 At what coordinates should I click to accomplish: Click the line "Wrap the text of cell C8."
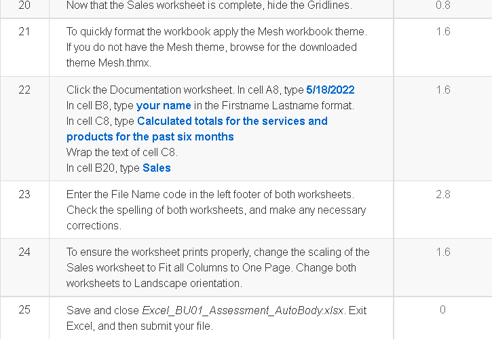pyautogui.click(x=122, y=153)
